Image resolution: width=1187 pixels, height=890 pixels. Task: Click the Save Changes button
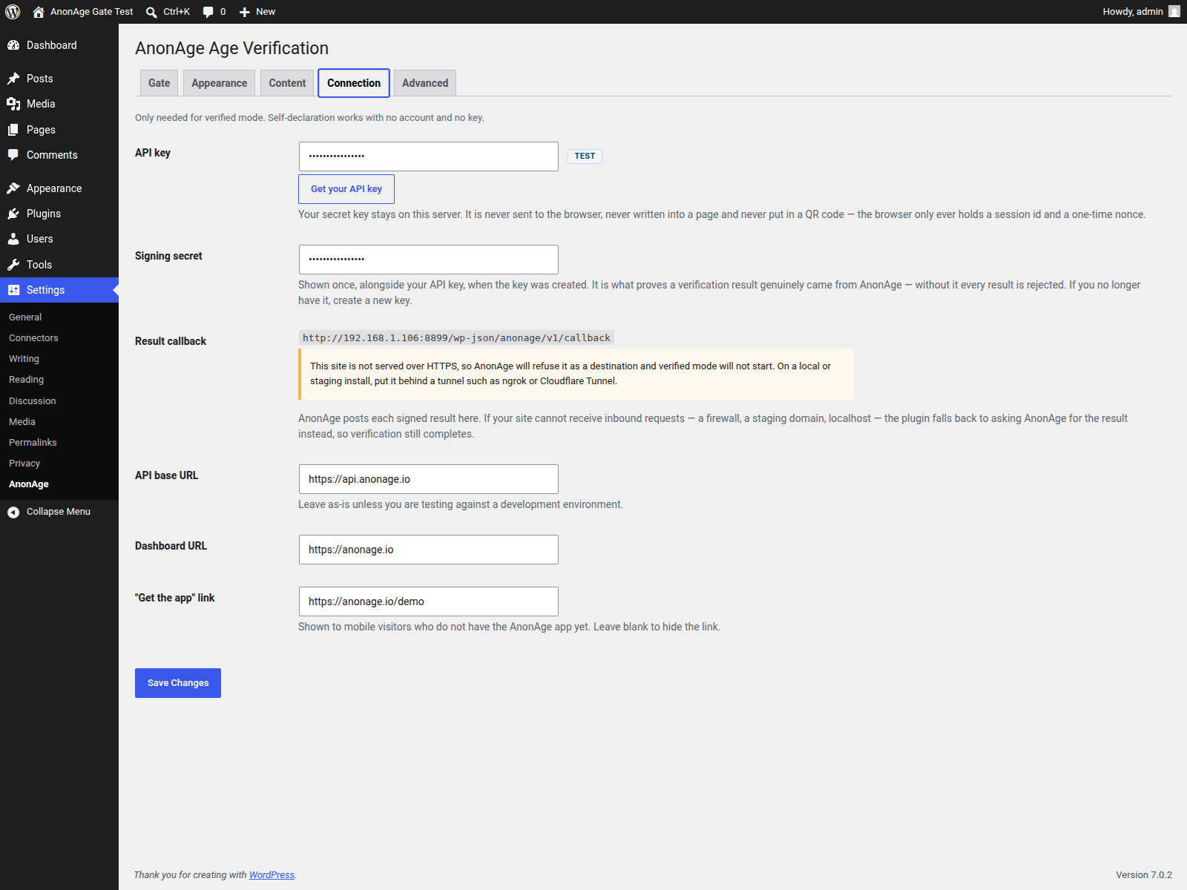(x=178, y=683)
